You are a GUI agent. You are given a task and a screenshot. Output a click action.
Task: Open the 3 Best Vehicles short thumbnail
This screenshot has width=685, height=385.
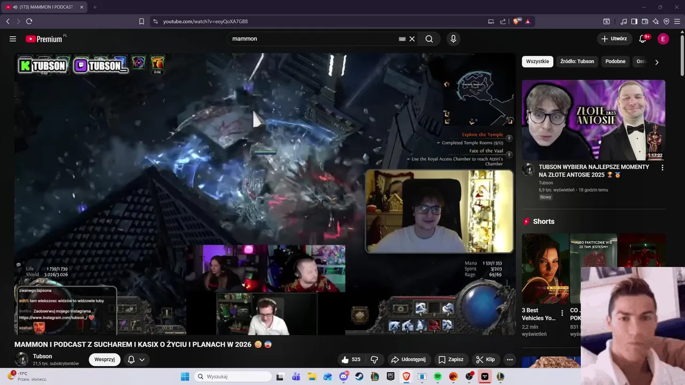545,268
